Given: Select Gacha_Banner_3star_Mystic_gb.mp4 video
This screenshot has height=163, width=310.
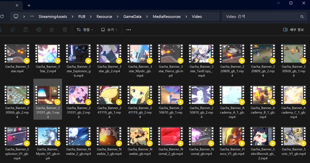Looking at the screenshot, I should point(140,61).
